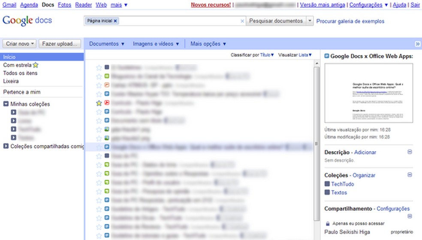This screenshot has width=422, height=240.
Task: Select Pertence a mim filter
Action: pyautogui.click(x=21, y=92)
